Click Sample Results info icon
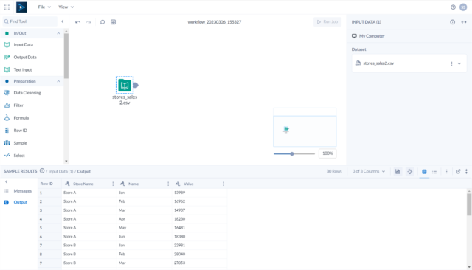Screen dimensions: 472x270 click(42, 171)
